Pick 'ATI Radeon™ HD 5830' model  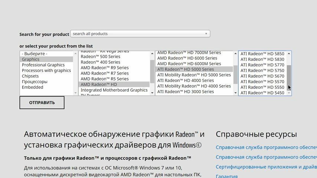(x=262, y=59)
